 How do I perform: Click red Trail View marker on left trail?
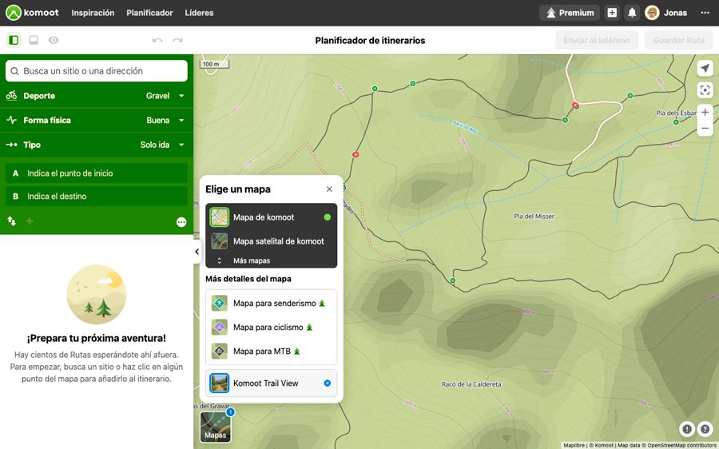point(355,154)
